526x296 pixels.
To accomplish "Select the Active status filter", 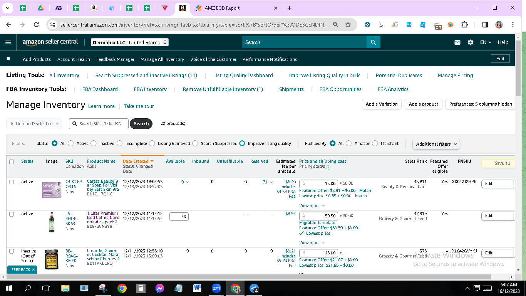I will pos(71,143).
